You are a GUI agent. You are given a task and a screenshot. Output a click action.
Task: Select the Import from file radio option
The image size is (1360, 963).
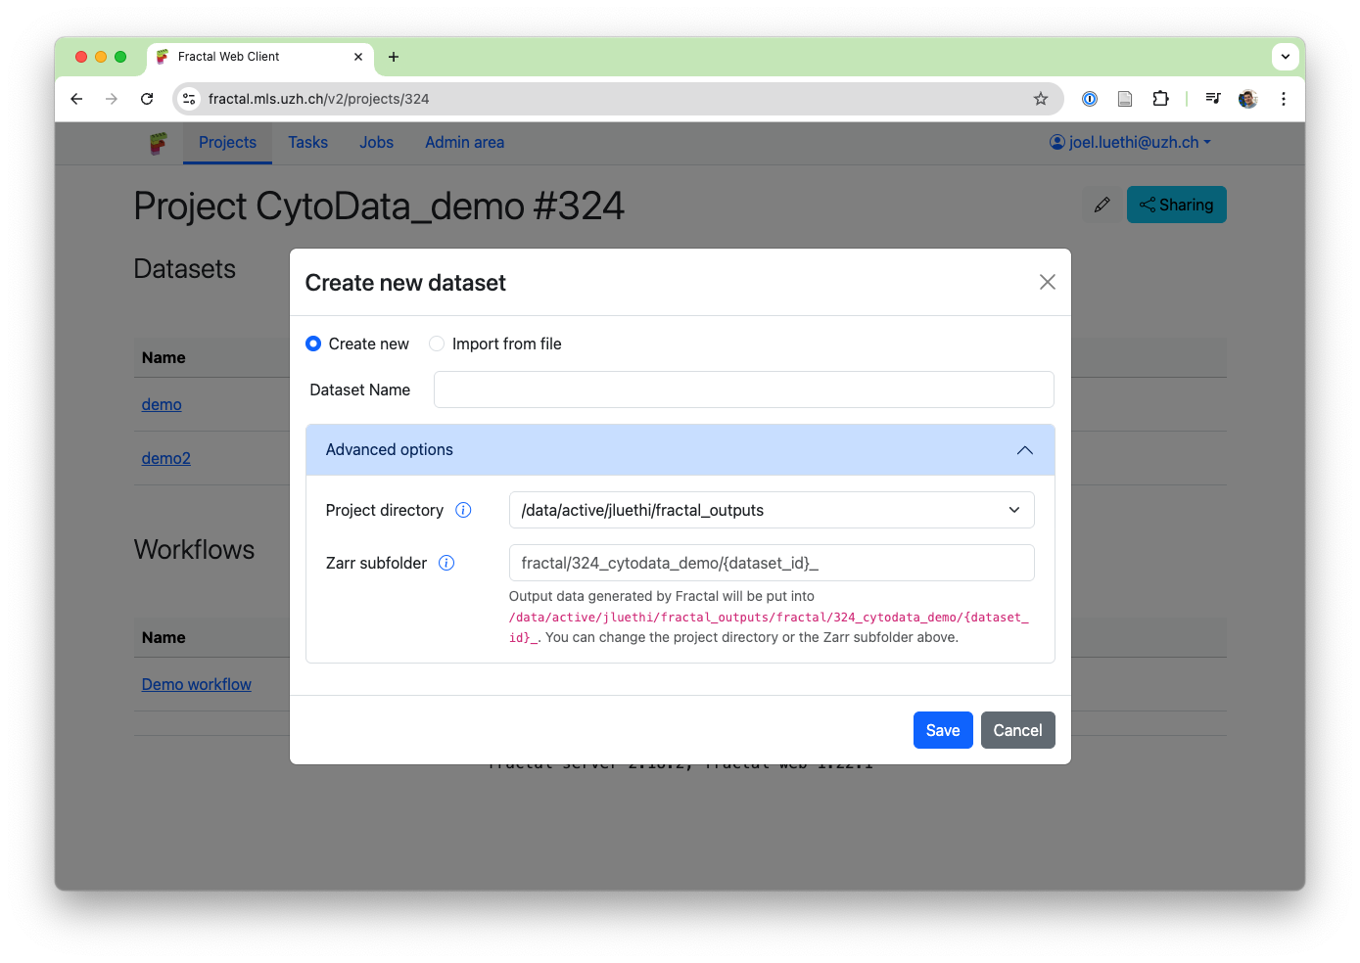pos(437,344)
